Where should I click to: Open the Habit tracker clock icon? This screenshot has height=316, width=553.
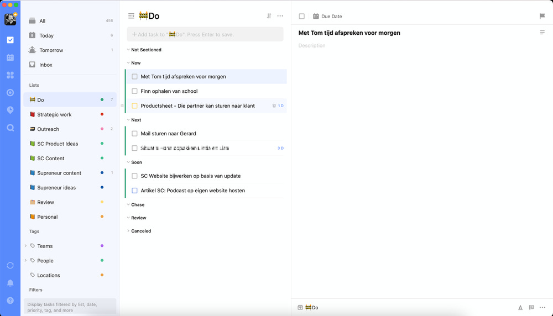tap(10, 110)
